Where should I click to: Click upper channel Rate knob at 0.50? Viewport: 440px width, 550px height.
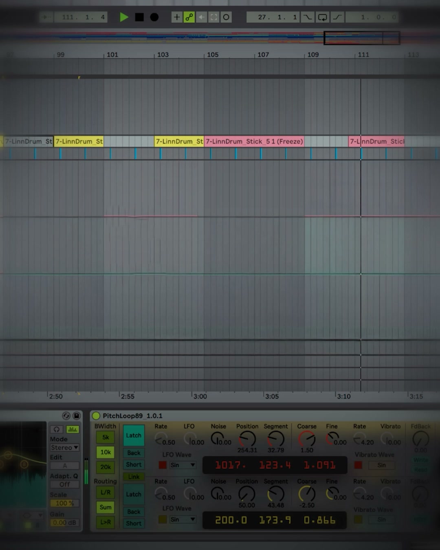pos(161,439)
